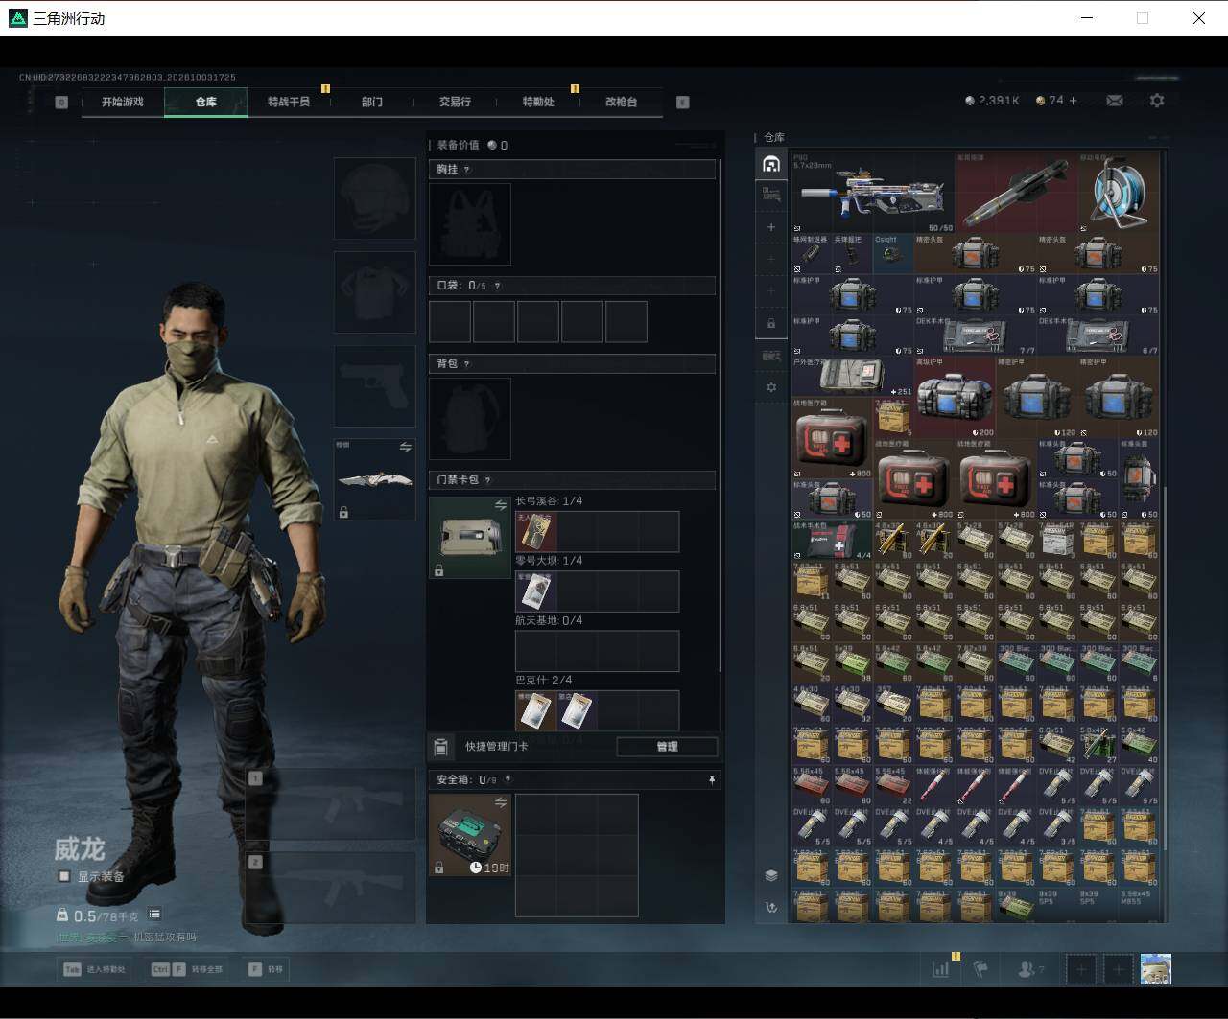Open the mail envelope icon

click(1114, 101)
